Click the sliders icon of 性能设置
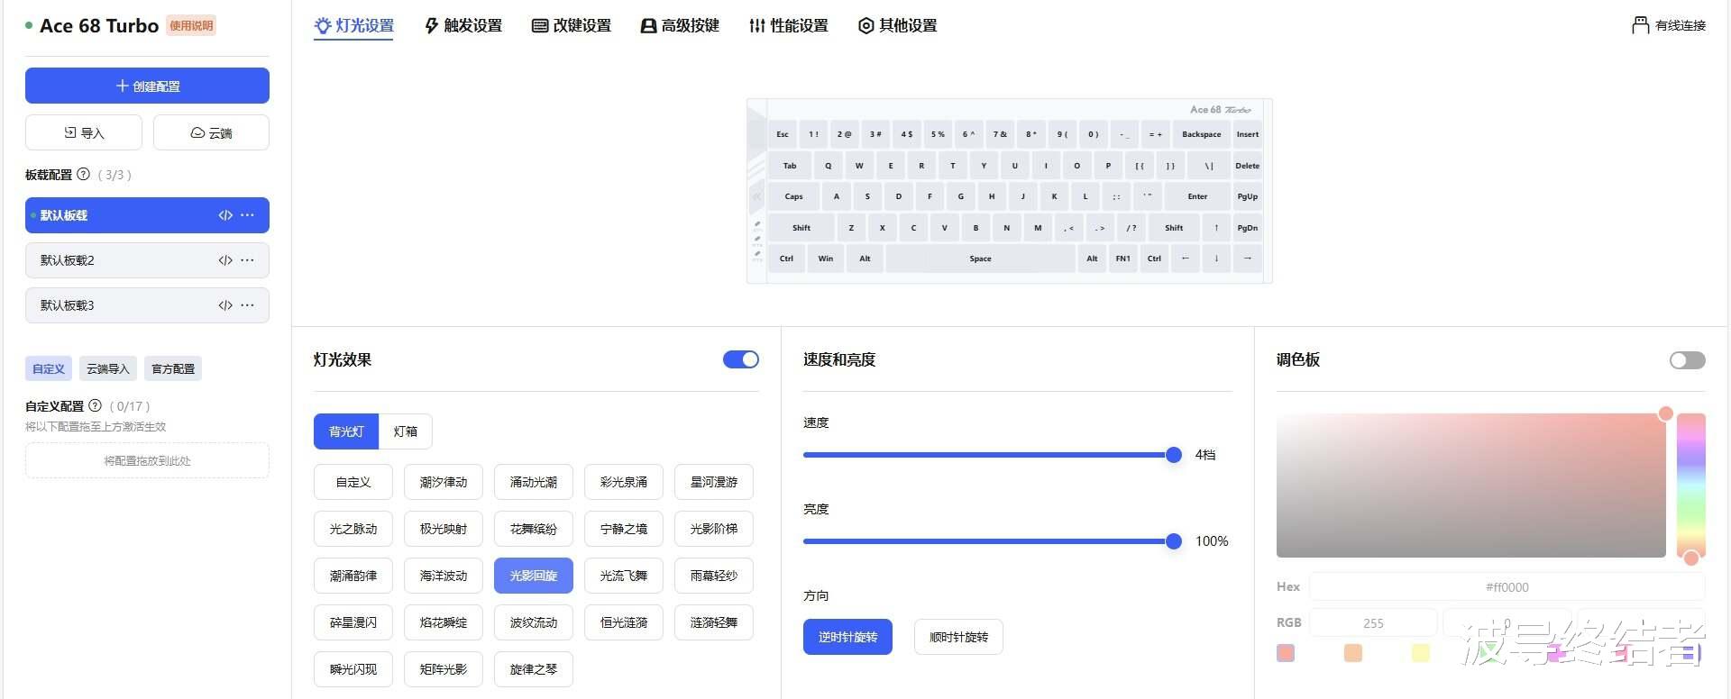The width and height of the screenshot is (1731, 699). click(757, 25)
